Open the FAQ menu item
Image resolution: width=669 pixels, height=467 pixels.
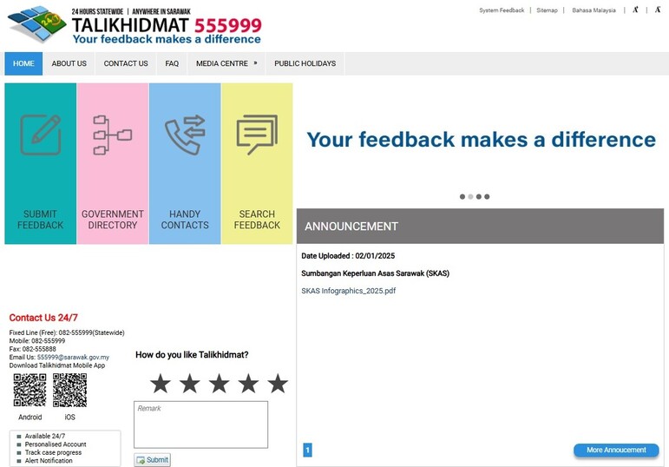coord(172,63)
